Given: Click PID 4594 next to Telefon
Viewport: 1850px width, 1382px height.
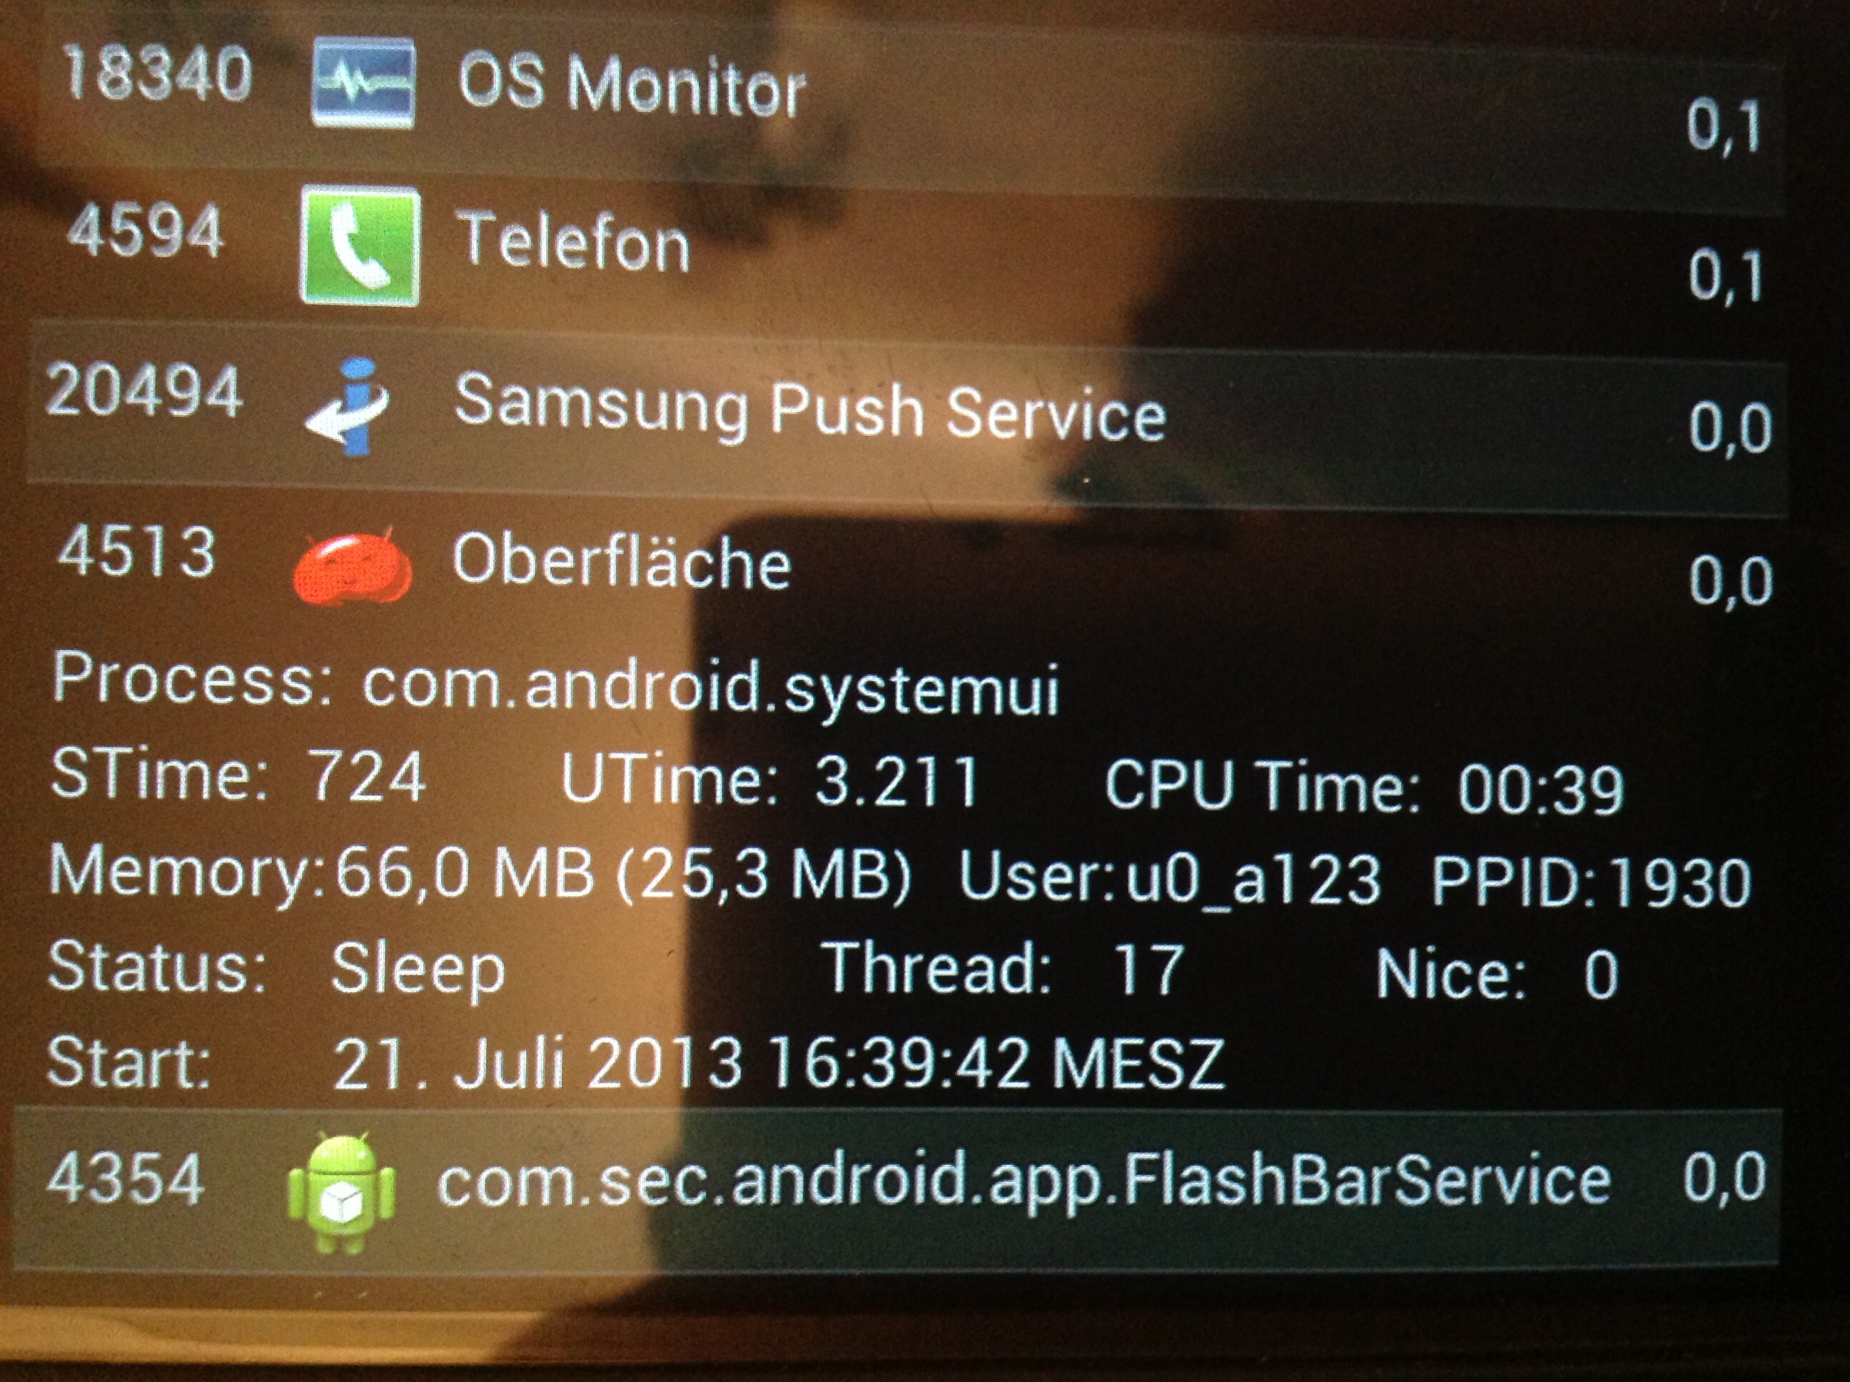Looking at the screenshot, I should pyautogui.click(x=146, y=230).
